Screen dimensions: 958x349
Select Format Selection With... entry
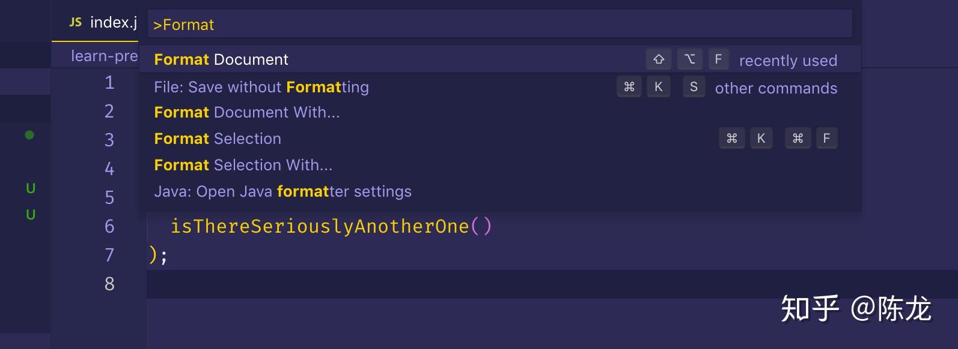point(243,165)
